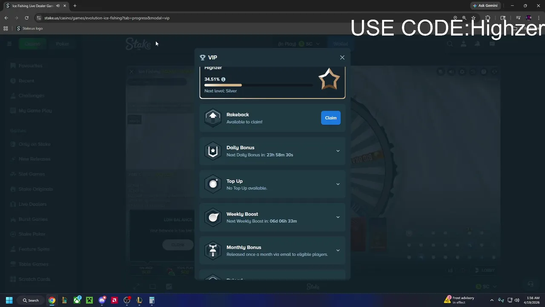545x307 pixels.
Task: Open the Chrome apps grid shortcut
Action: [x=6, y=29]
